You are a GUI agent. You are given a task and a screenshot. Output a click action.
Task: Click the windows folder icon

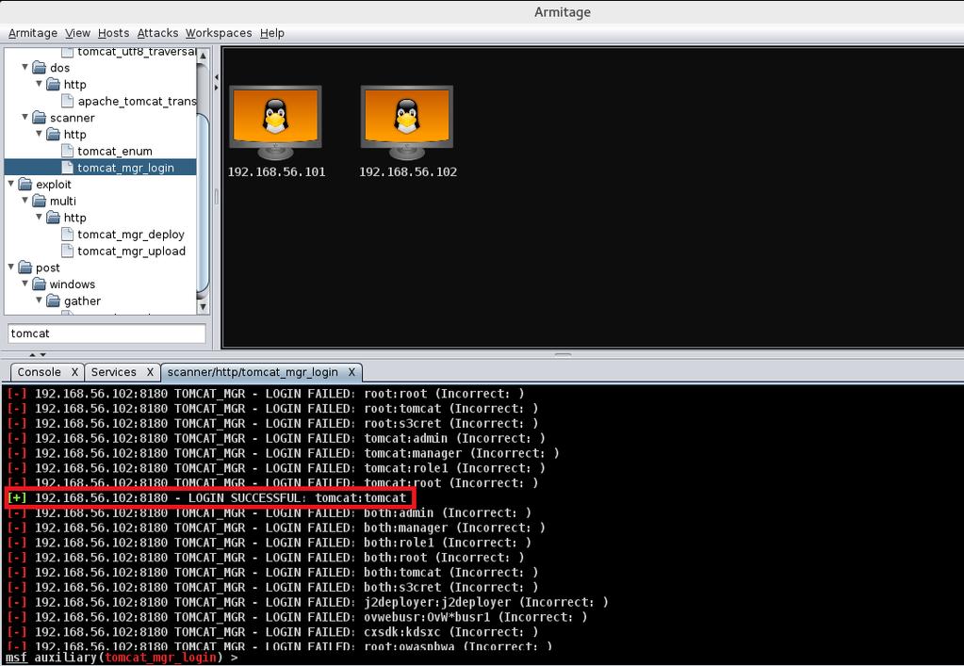(x=40, y=284)
